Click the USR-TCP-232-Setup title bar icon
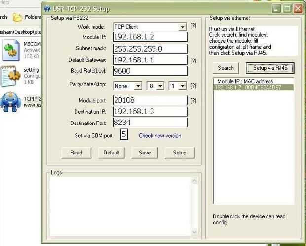The width and height of the screenshot is (306, 246). tap(47, 9)
